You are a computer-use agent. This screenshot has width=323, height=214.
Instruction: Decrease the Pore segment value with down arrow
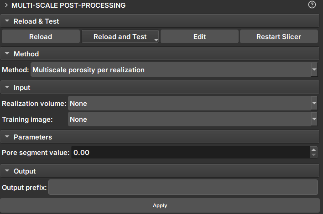coord(313,155)
